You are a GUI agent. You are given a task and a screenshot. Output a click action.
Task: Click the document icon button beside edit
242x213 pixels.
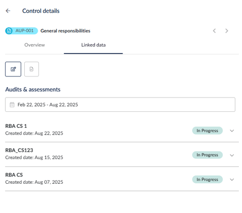pos(31,69)
